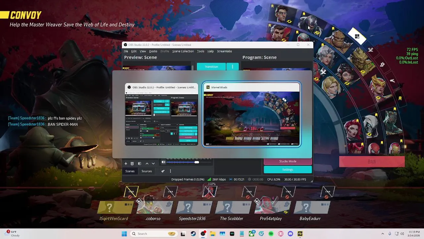Open the Streamlabs menu in OBS
The image size is (424, 239).
click(x=224, y=51)
